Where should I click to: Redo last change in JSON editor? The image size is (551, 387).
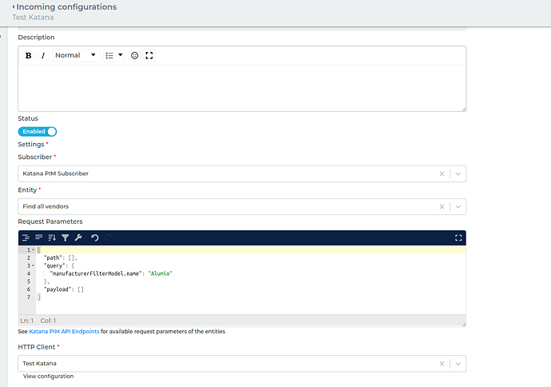108,237
